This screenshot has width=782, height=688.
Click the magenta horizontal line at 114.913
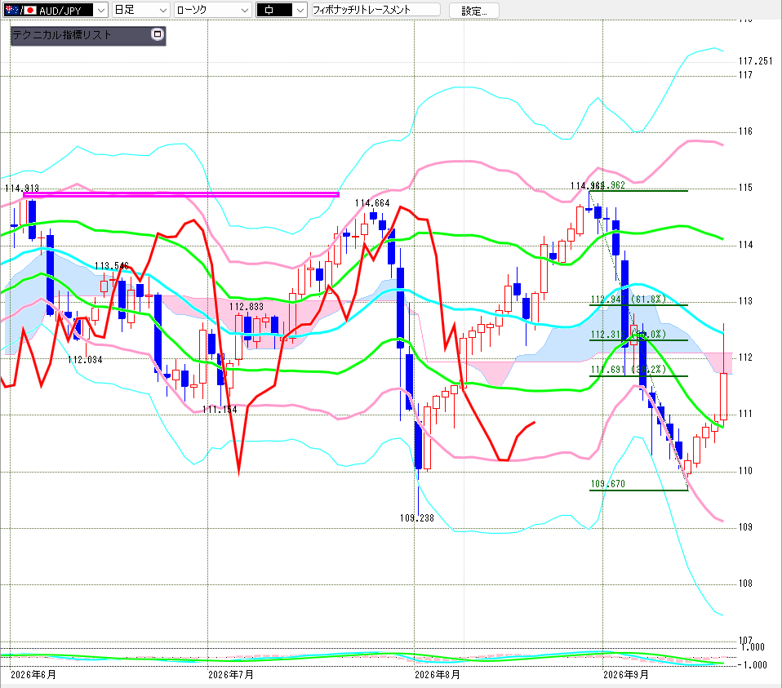coord(181,194)
